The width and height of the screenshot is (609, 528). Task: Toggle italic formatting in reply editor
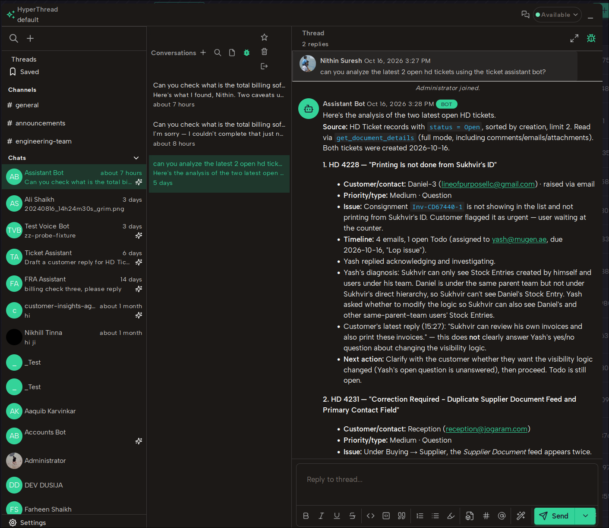[321, 516]
